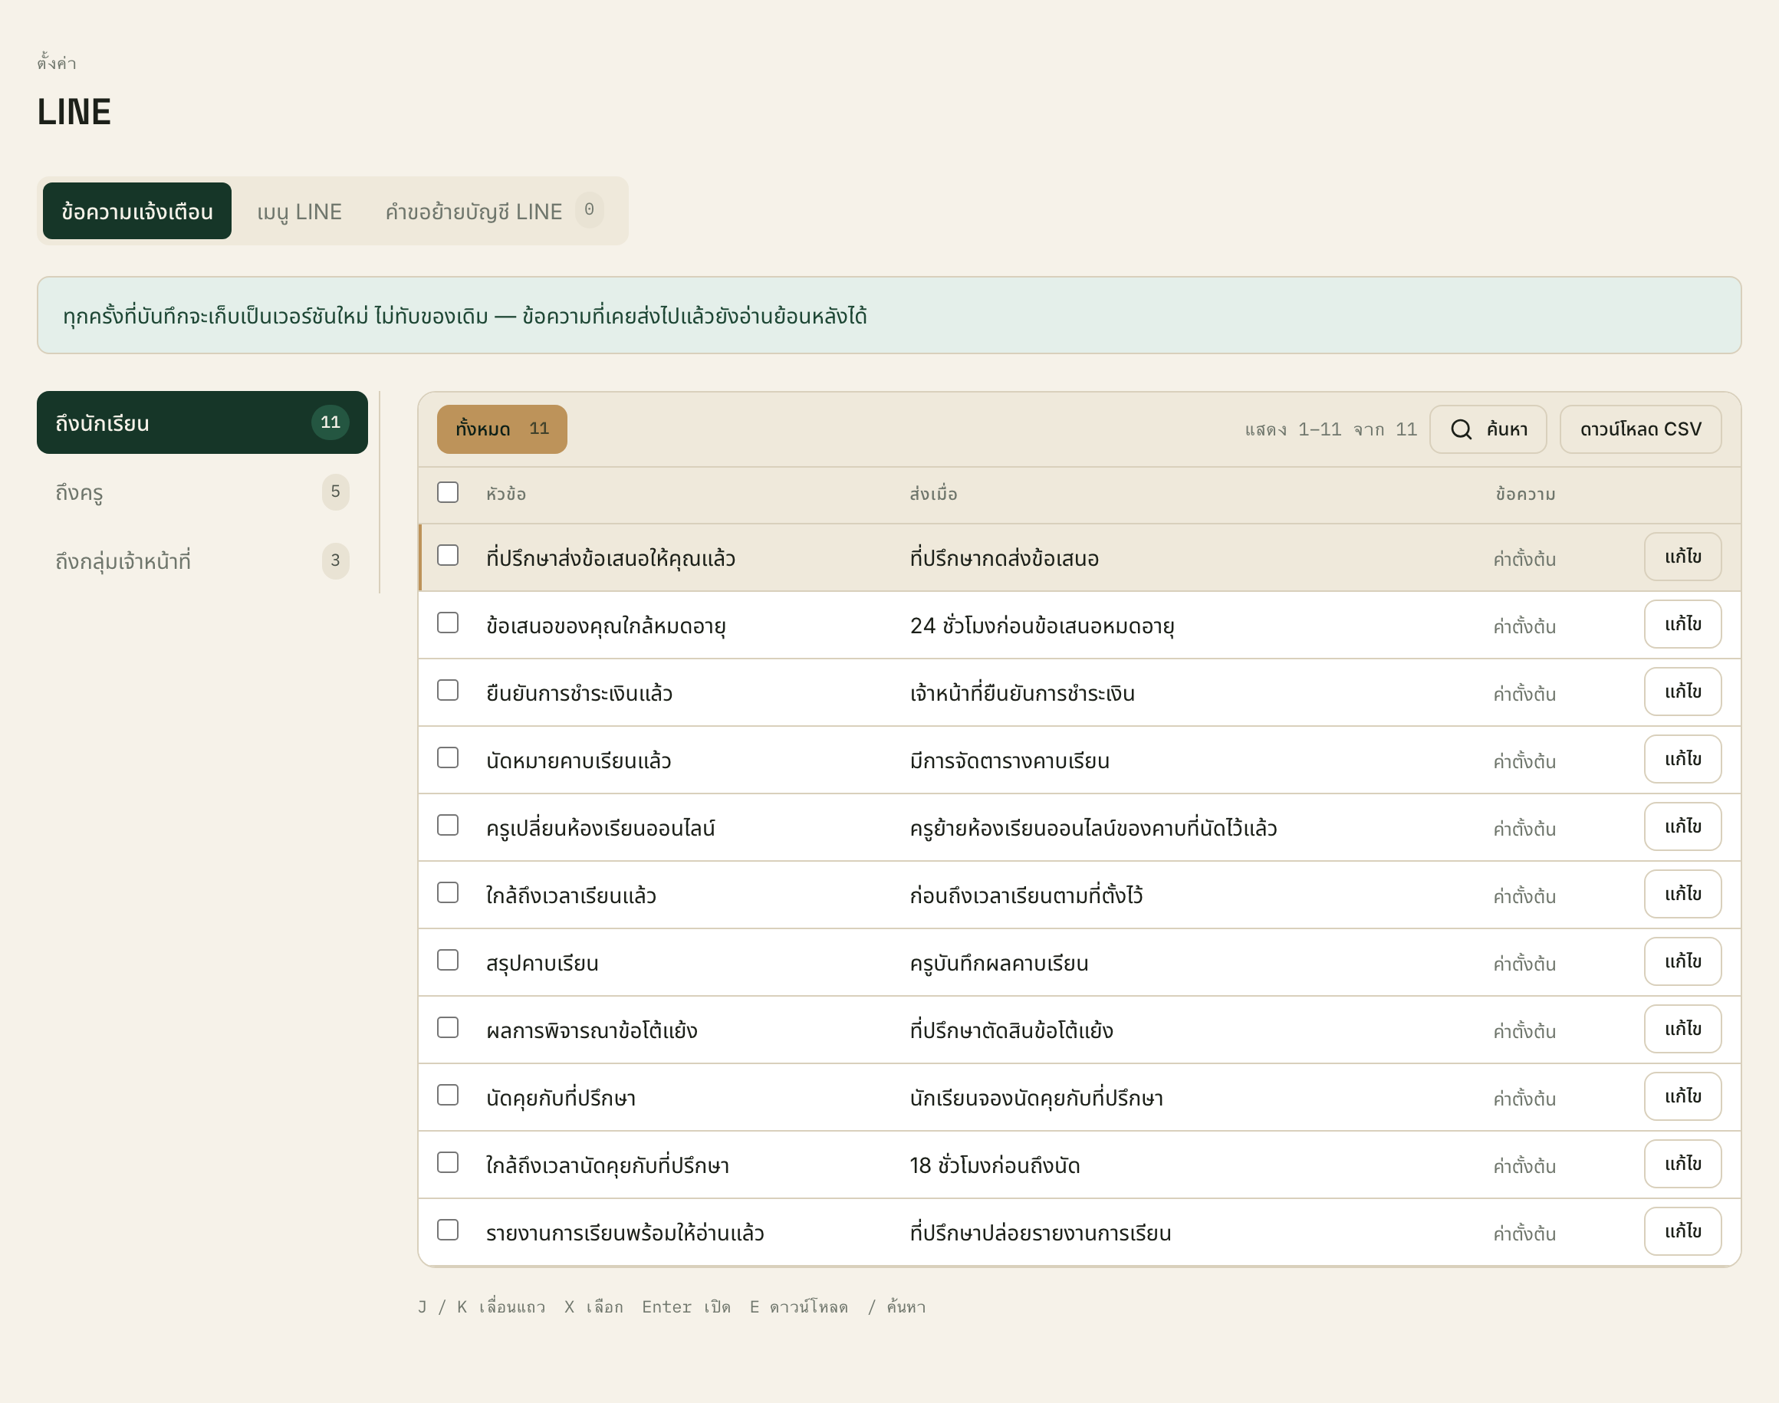Click the ตั้งค่า breadcrumb link
Image resolution: width=1779 pixels, height=1403 pixels.
point(57,62)
